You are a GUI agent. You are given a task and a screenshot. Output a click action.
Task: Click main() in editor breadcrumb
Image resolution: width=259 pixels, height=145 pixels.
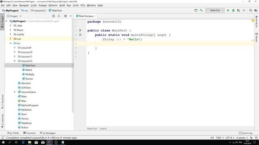[104, 128]
